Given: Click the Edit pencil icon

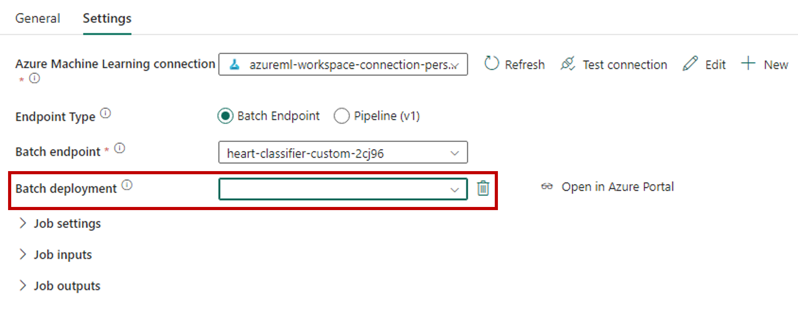Looking at the screenshot, I should (x=690, y=64).
